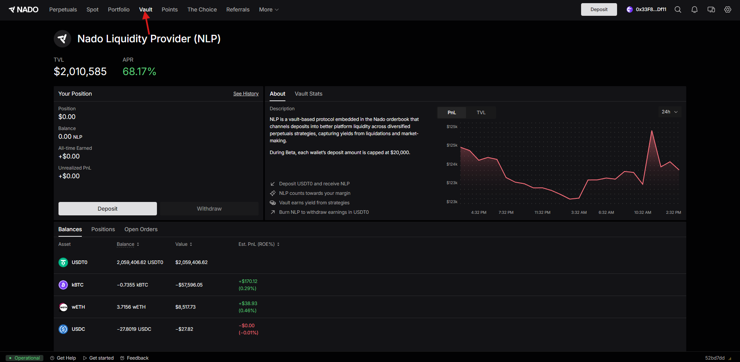The height and width of the screenshot is (362, 740).
Task: Open the Vault Stats tab
Action: coord(308,94)
